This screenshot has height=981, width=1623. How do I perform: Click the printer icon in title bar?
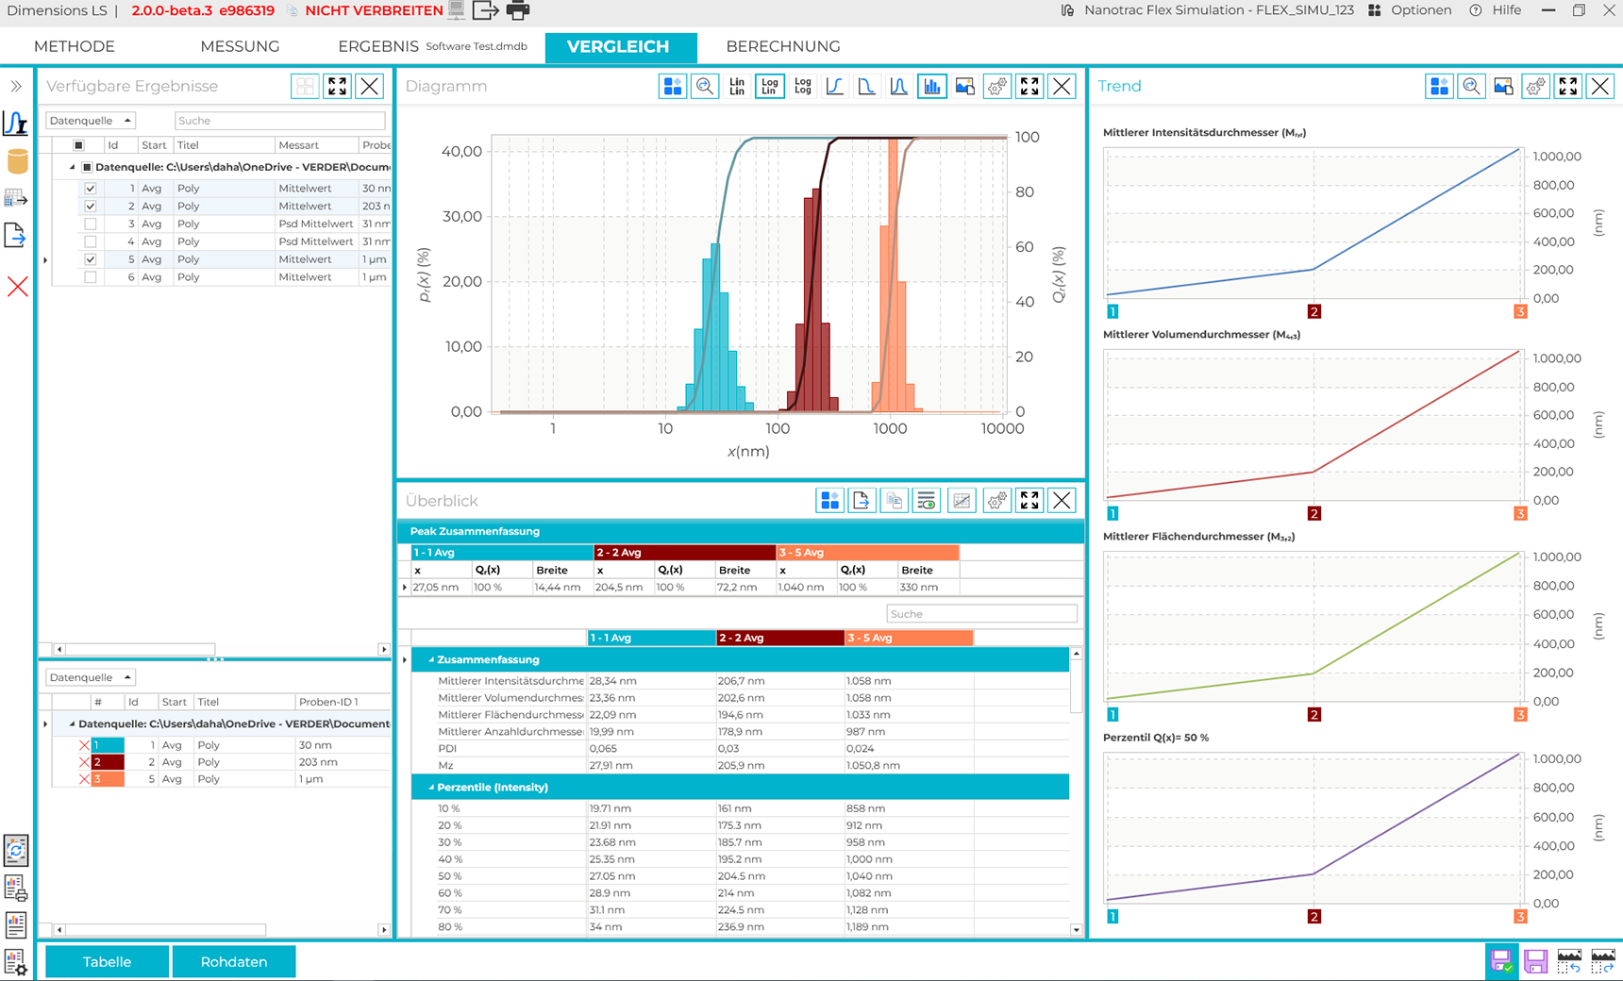pos(518,11)
